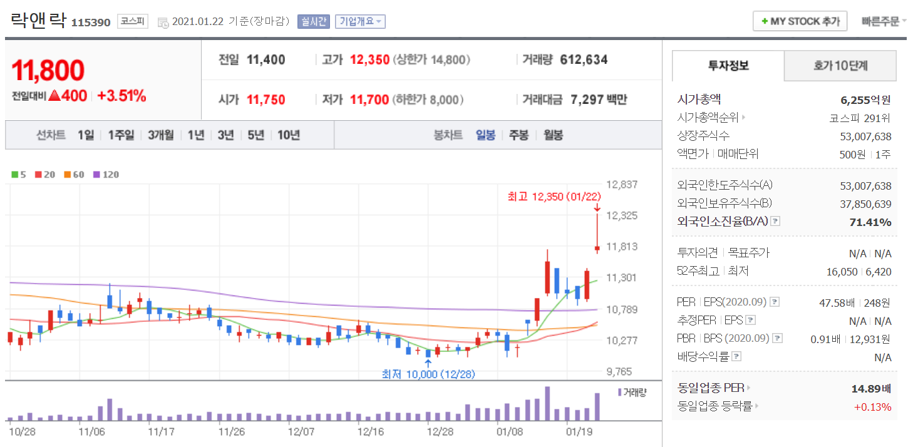Click help icon beside PBR BPS(2020.09)

[777, 339]
